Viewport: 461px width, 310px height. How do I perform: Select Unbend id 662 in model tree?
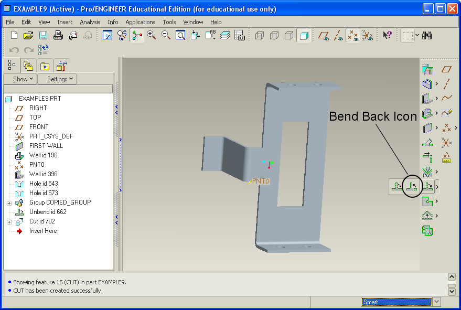coord(48,212)
